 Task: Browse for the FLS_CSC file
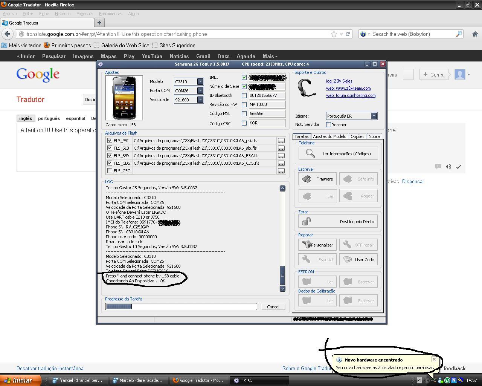coord(281,171)
